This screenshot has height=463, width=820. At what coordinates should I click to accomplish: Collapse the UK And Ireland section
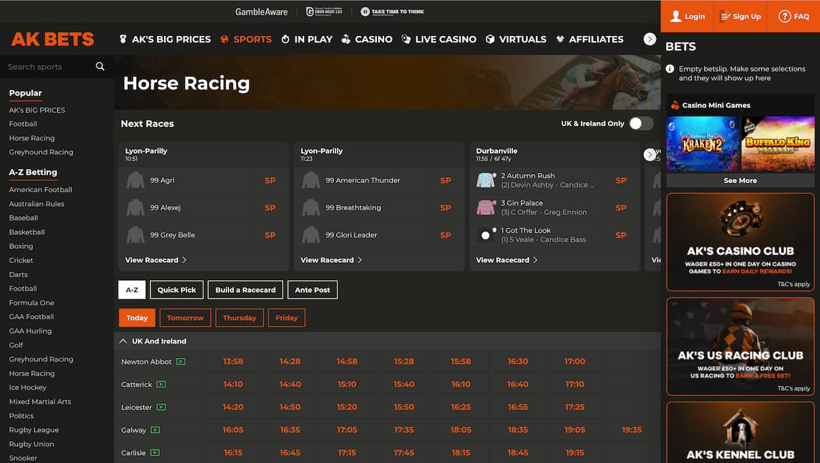click(x=123, y=341)
